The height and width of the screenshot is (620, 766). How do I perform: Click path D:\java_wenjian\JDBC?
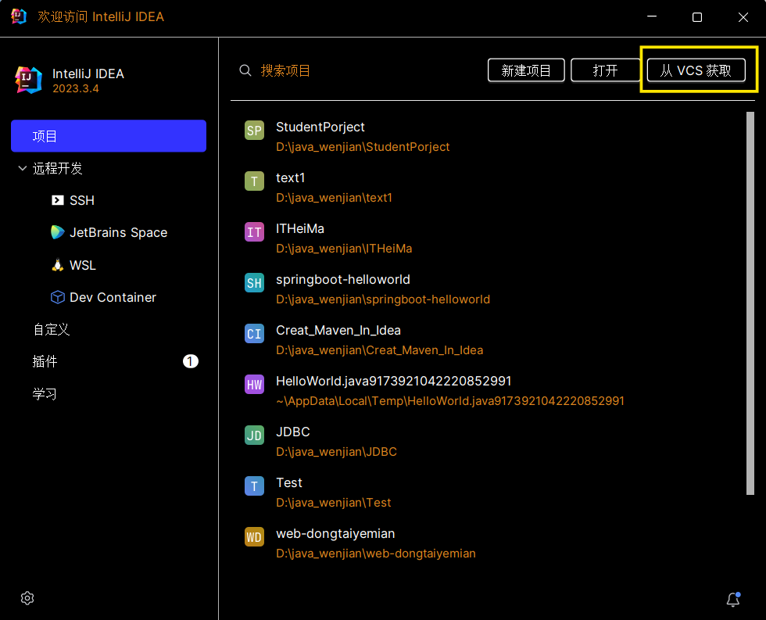[x=336, y=452]
